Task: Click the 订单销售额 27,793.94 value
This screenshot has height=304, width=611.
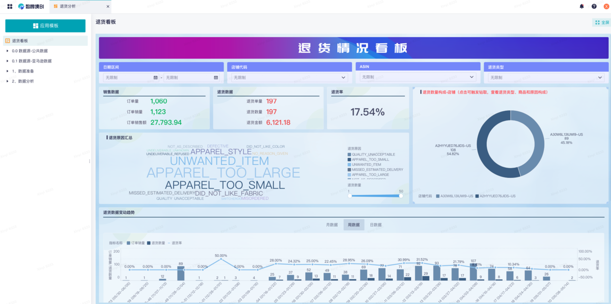Action: coord(166,123)
